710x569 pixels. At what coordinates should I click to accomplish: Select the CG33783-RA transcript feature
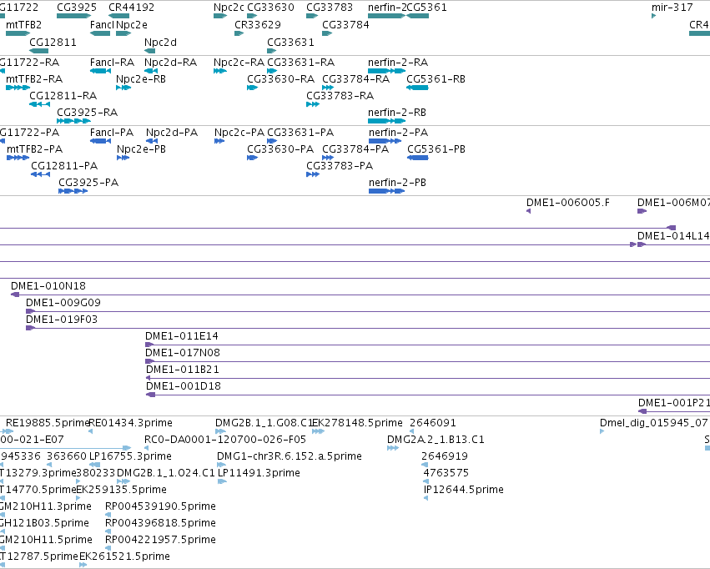point(313,104)
